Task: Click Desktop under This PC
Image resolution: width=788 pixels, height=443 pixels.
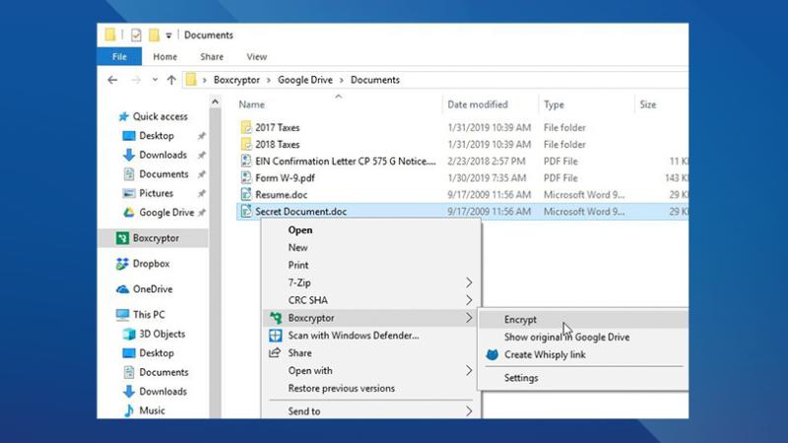Action: [157, 353]
